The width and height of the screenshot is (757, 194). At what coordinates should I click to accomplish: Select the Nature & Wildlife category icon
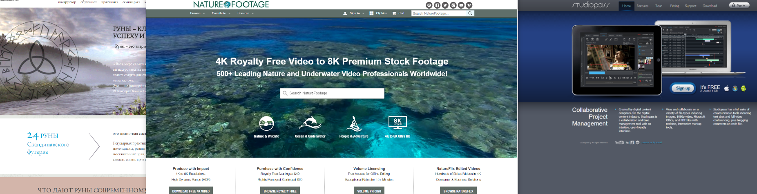266,123
